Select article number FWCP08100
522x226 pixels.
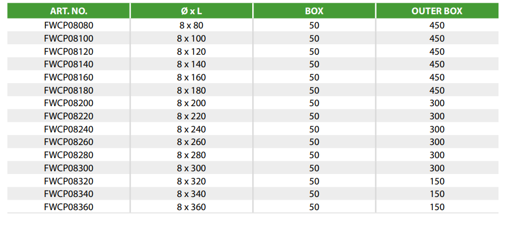[68, 39]
